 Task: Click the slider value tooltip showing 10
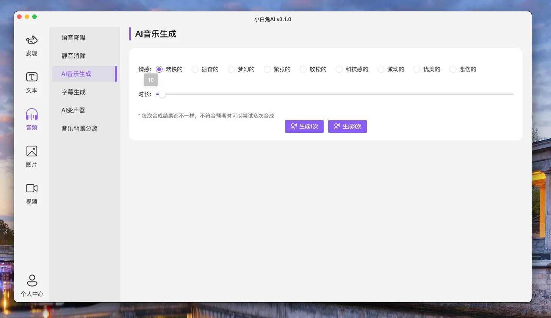coord(151,80)
